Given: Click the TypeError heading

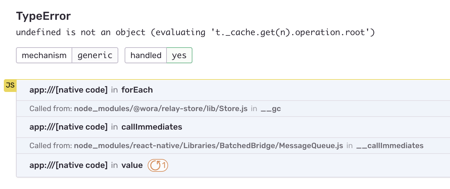Looking at the screenshot, I should pos(43,16).
